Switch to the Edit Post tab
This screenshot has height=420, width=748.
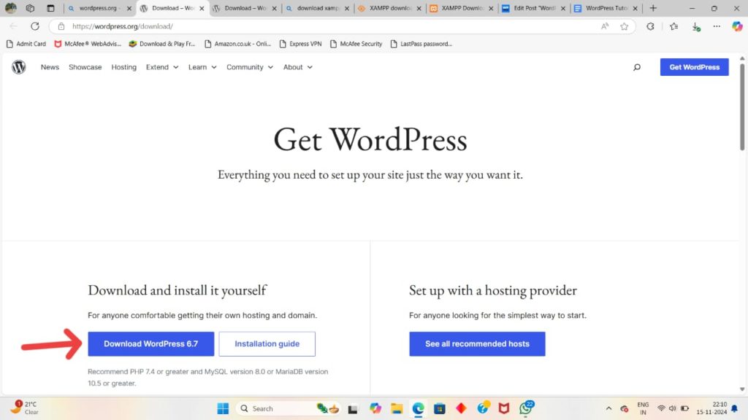pyautogui.click(x=533, y=9)
